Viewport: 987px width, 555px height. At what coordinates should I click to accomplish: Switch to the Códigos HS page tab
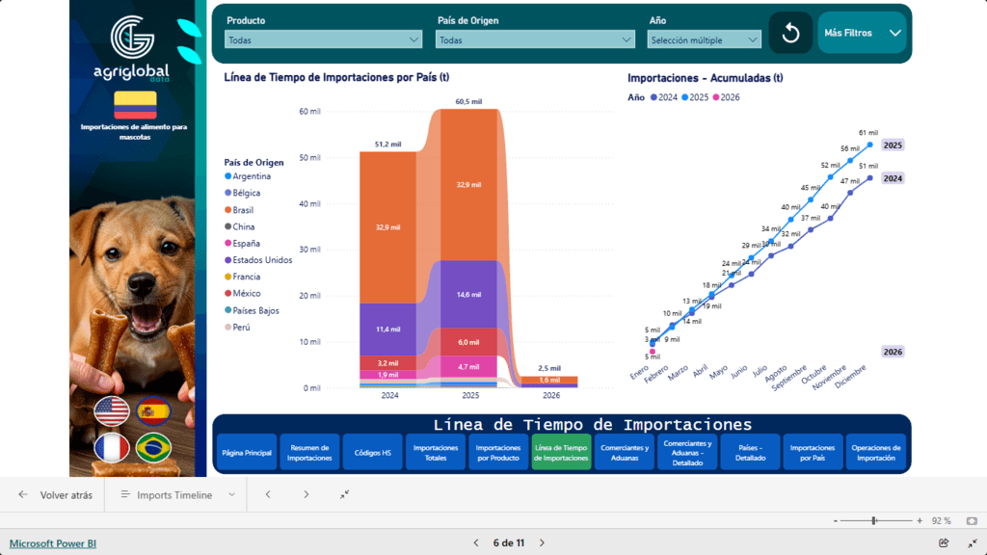coord(372,452)
